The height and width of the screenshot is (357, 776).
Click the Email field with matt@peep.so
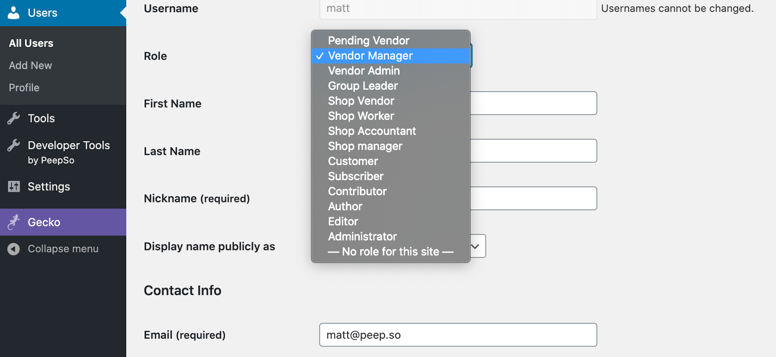click(458, 335)
